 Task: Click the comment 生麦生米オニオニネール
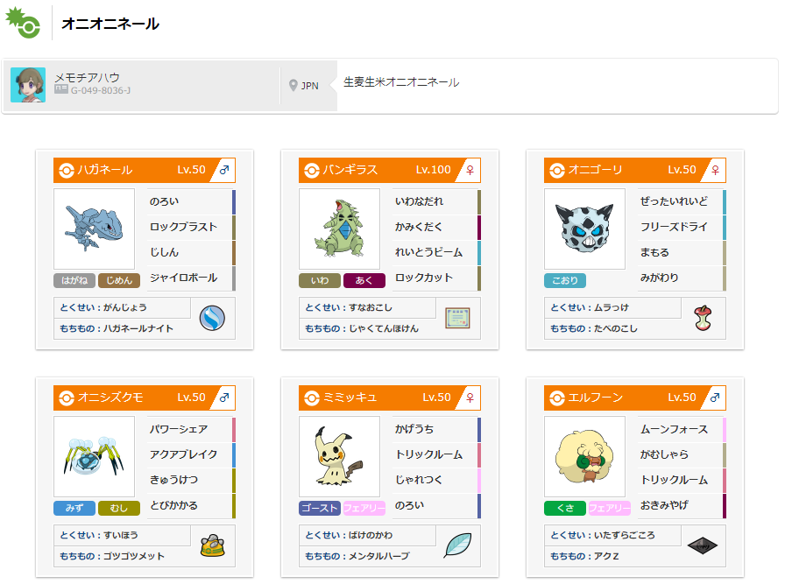(x=401, y=82)
